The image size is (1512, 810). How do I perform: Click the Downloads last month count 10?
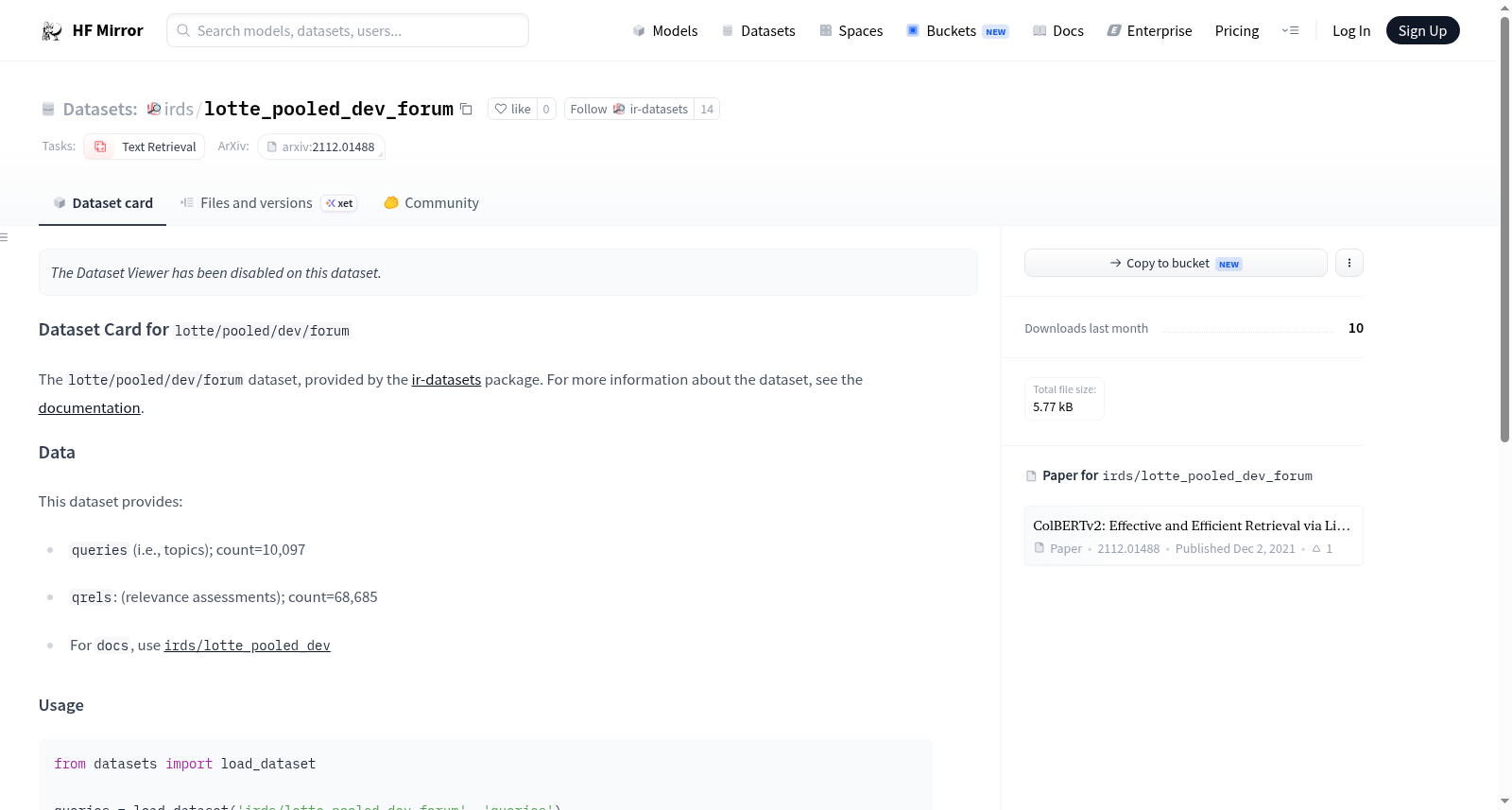(x=1356, y=328)
